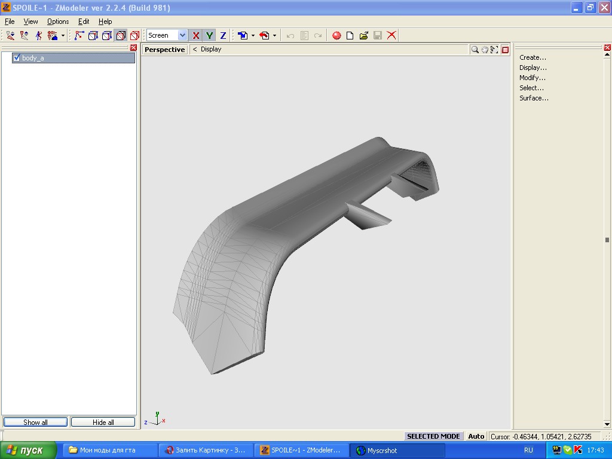Select the pan hand tool
This screenshot has height=459, width=612.
[x=485, y=50]
